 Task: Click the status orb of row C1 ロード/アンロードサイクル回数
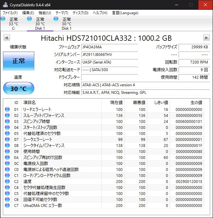7,175
